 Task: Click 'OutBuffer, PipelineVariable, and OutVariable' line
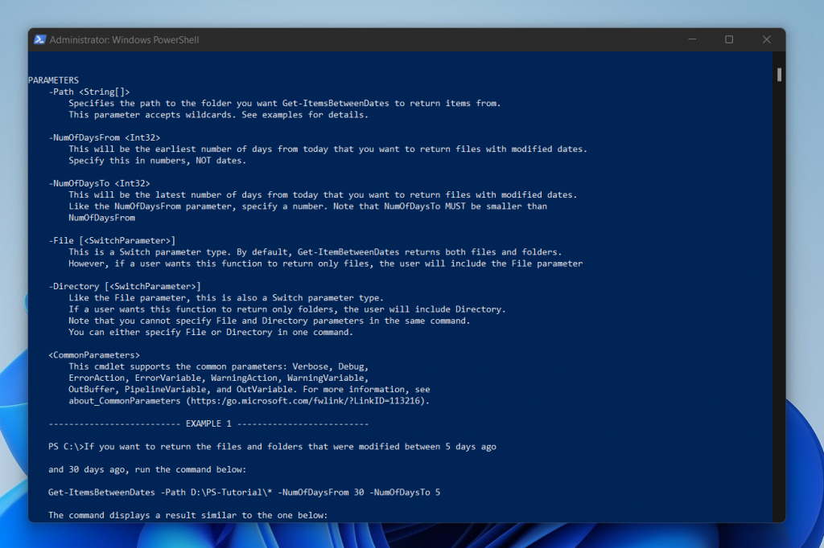(x=249, y=390)
